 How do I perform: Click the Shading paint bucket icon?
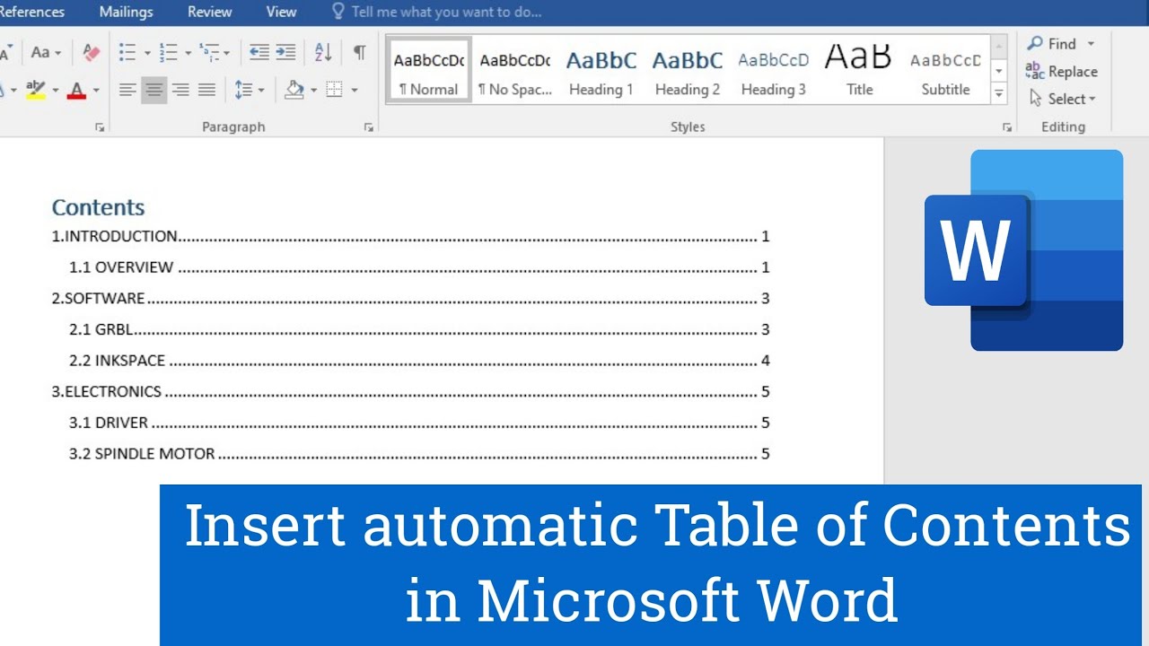[294, 90]
